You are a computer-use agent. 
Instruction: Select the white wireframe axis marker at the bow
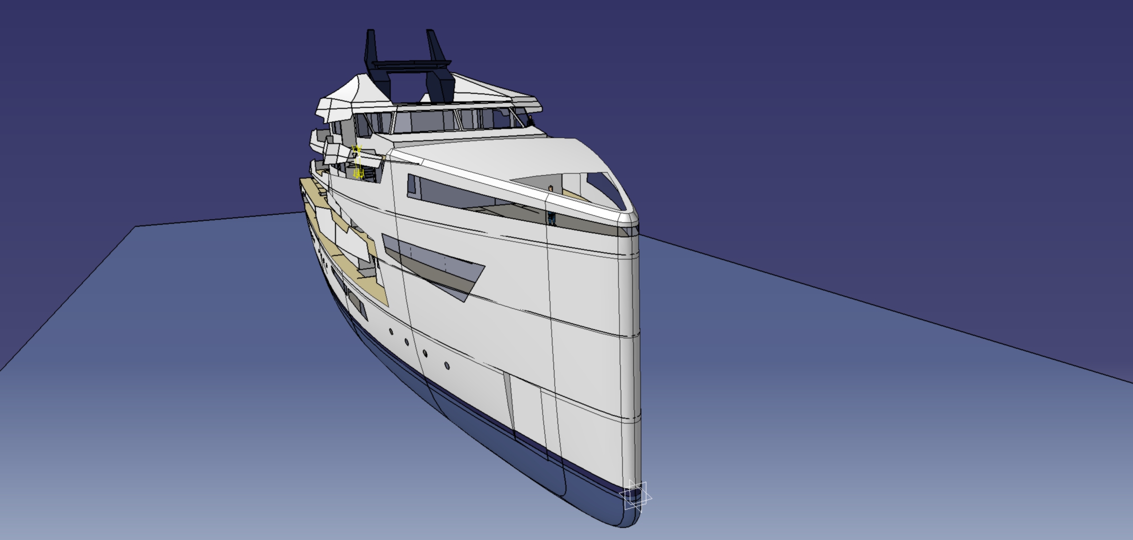pos(635,496)
